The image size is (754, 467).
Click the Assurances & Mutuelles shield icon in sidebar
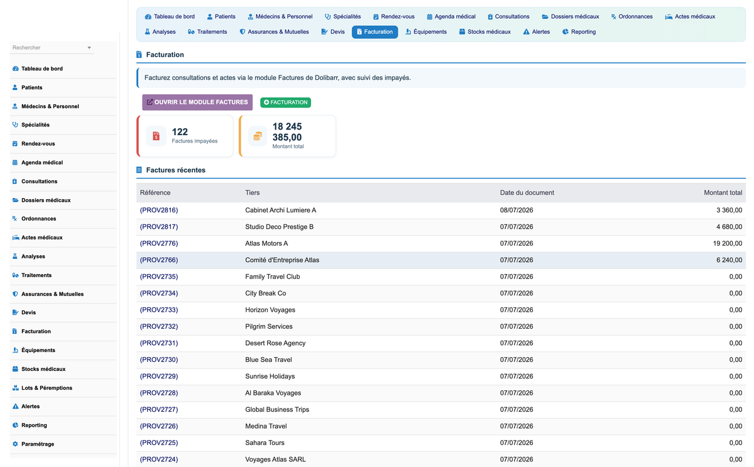(x=15, y=294)
